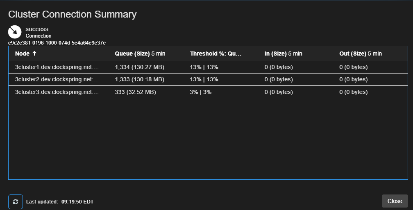Click the connection arrow icon
The image size is (413, 210).
coord(15,32)
